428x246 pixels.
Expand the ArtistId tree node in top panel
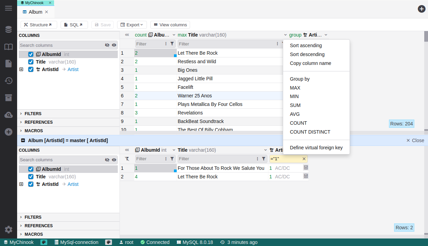point(21,69)
